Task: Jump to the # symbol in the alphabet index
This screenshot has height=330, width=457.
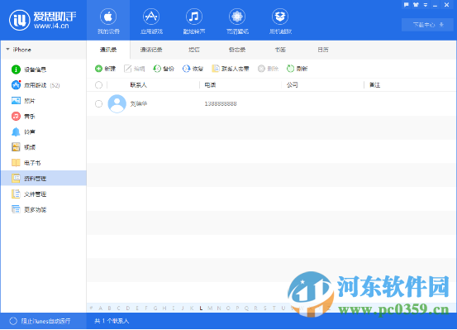Action: (92, 308)
